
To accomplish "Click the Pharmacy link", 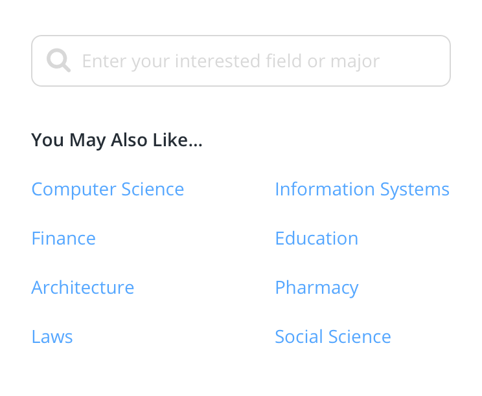I will point(316,288).
